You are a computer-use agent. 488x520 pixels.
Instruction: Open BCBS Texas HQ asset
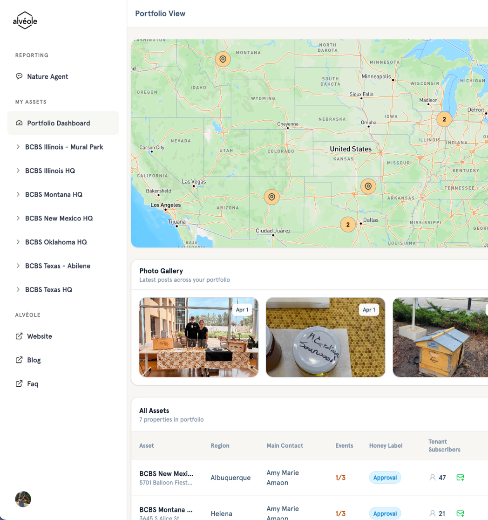coord(49,289)
